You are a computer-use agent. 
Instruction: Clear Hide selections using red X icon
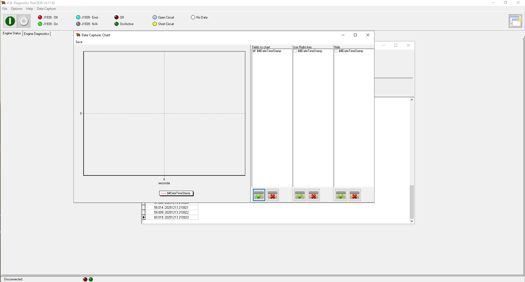354,195
